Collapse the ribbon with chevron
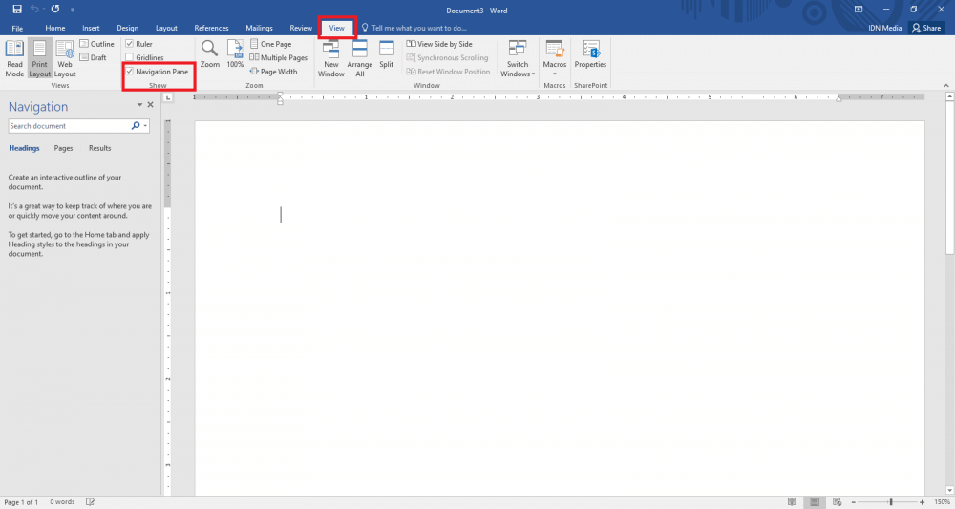 945,85
